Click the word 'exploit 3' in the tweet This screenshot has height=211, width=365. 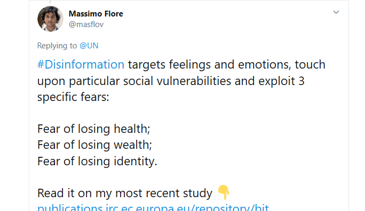[x=281, y=81]
